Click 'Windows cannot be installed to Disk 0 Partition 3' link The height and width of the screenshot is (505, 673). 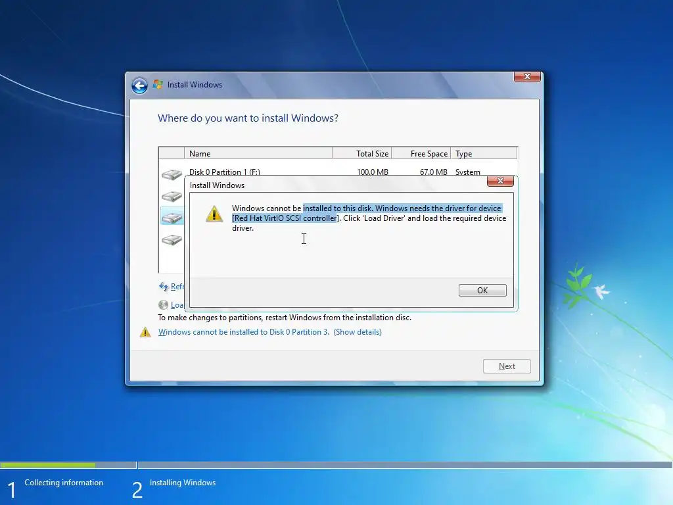click(243, 332)
